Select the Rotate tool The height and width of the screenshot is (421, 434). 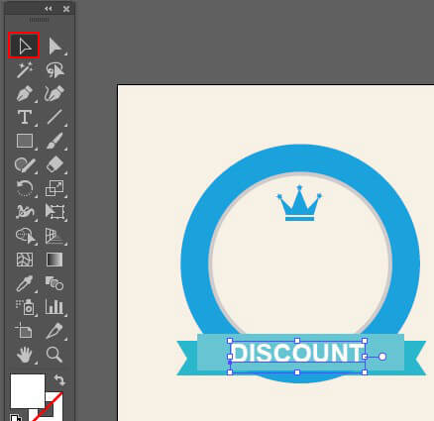pyautogui.click(x=25, y=188)
